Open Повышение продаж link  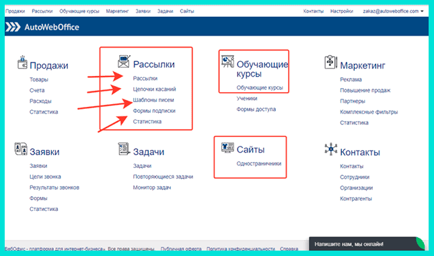(x=365, y=91)
